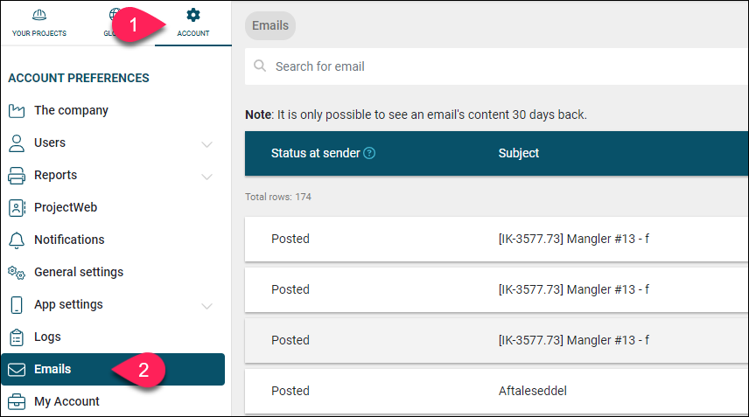Click the Logs clipboard icon

tap(17, 337)
